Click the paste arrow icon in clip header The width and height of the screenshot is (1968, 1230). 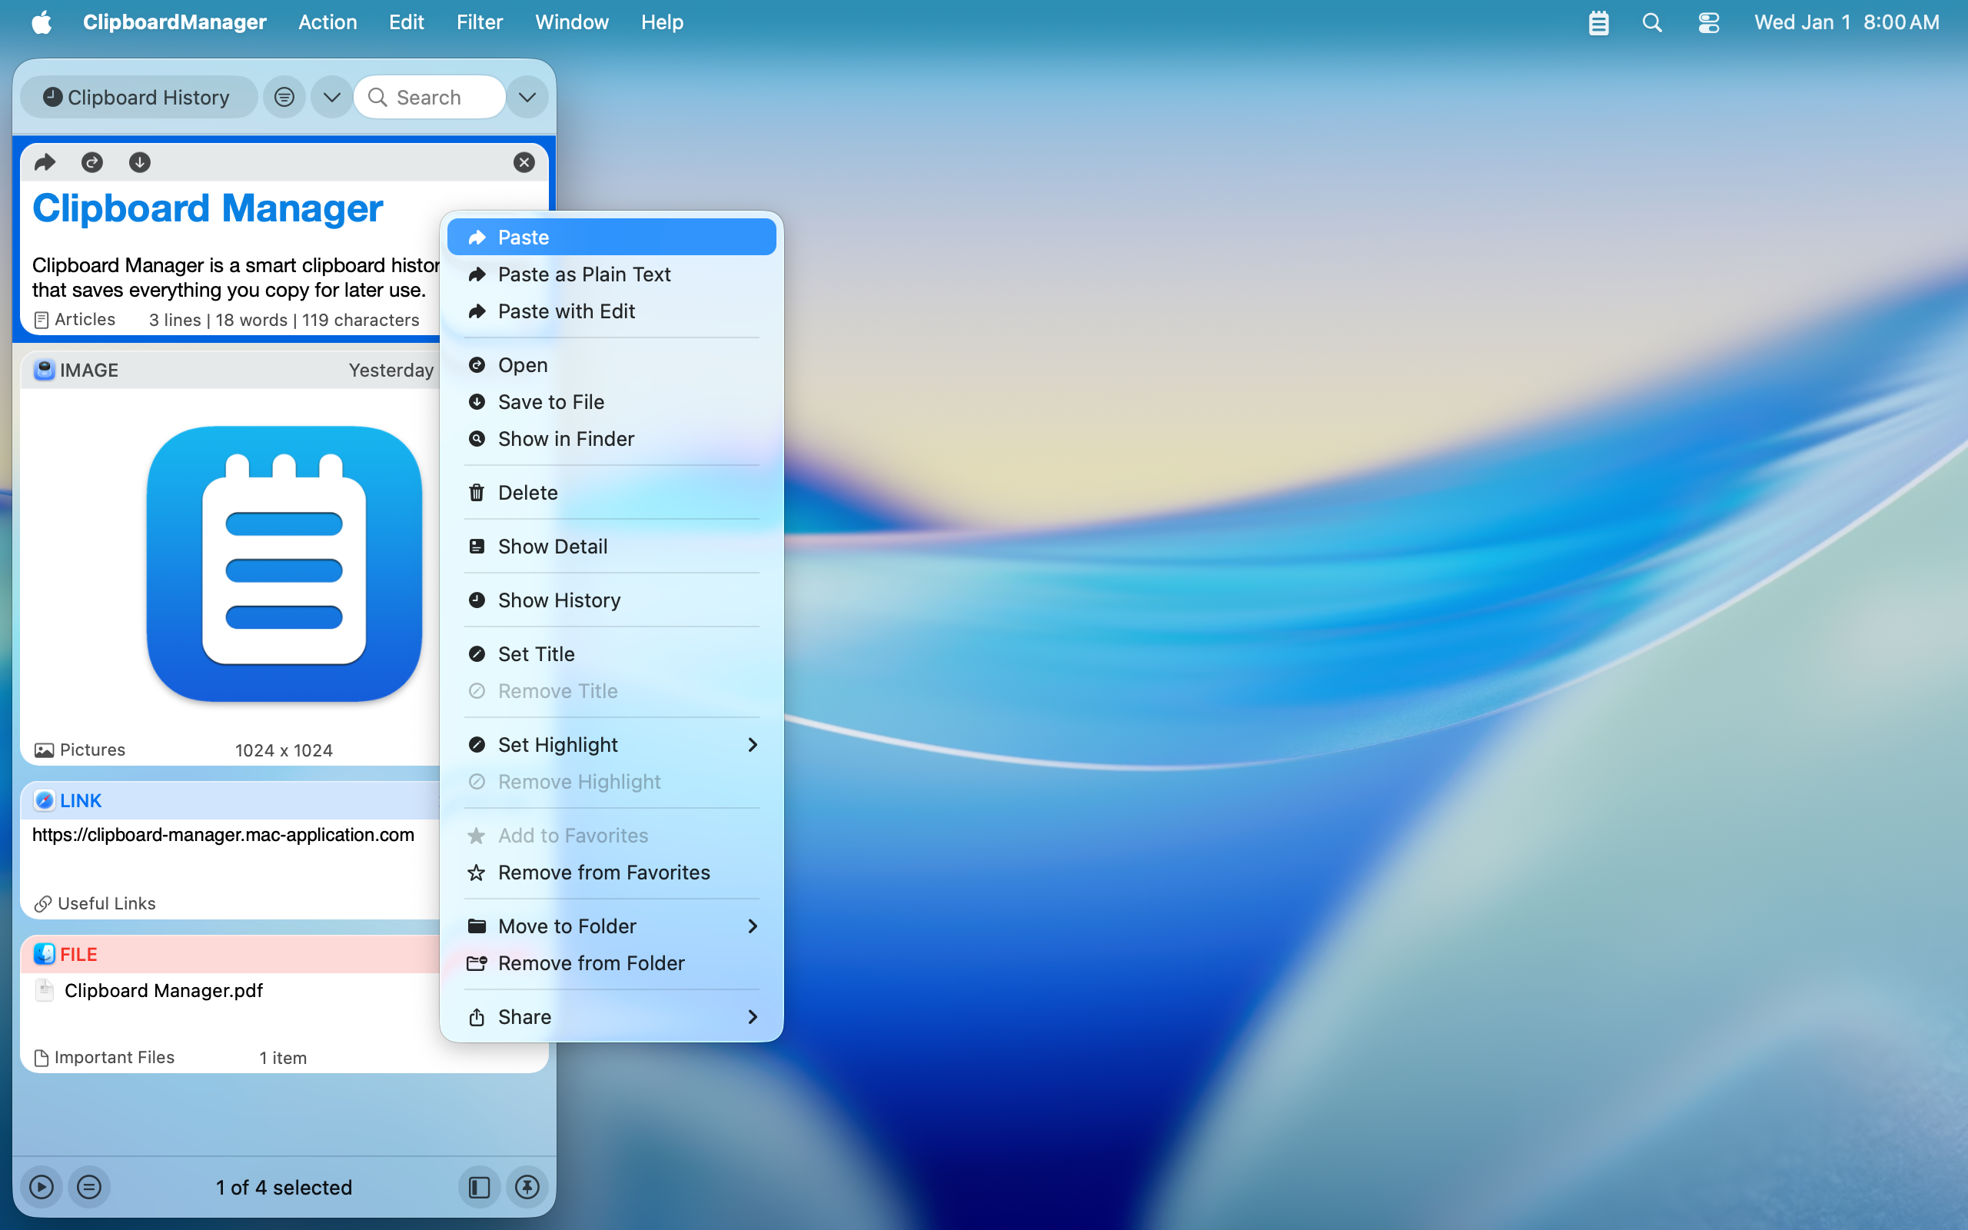point(45,163)
